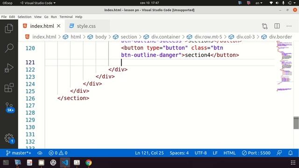The width and height of the screenshot is (299, 168).
Task: Click the code minimap overview
Action: (x=285, y=67)
